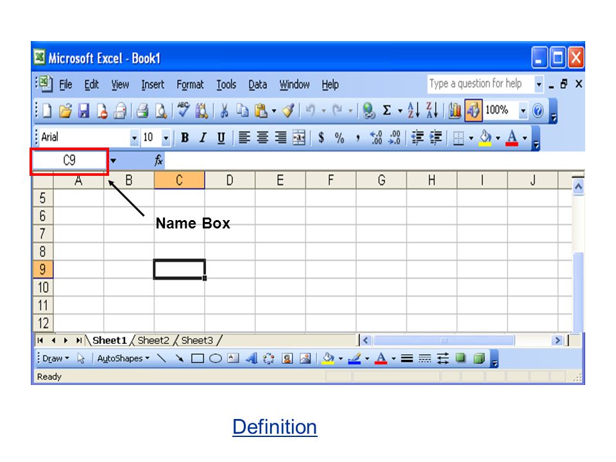Viewport: 616px width, 462px height.
Task: Open the Name Box dropdown arrow
Action: pos(113,160)
